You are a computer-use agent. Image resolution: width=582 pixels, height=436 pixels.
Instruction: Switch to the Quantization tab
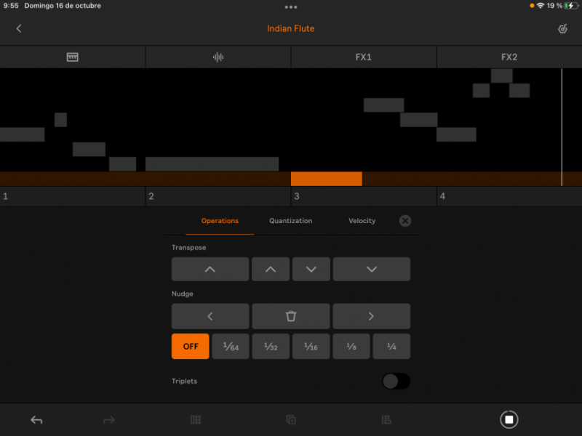290,221
